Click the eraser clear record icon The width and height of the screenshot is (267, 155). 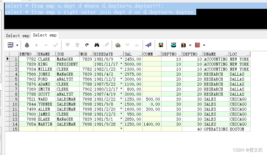point(106,45)
